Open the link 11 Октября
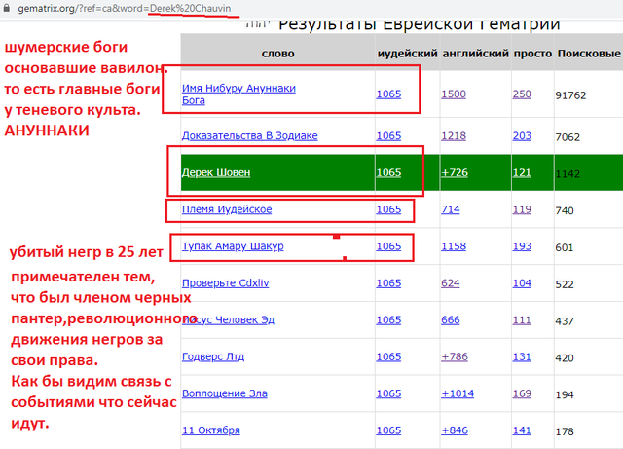 [211, 430]
